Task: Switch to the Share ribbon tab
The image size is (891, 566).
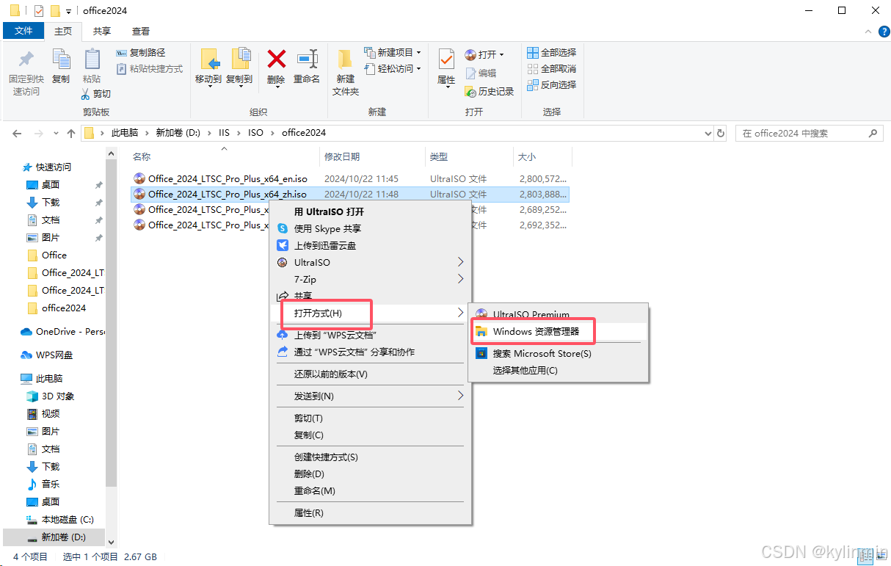Action: point(102,32)
